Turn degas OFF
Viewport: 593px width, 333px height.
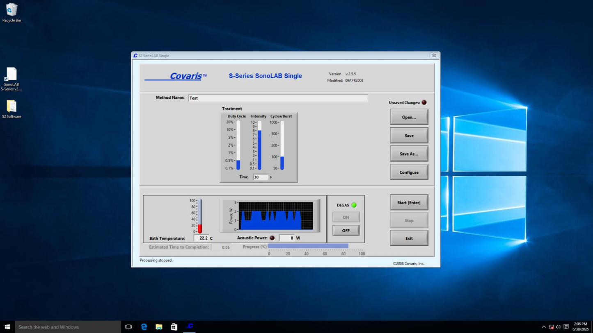pyautogui.click(x=346, y=231)
